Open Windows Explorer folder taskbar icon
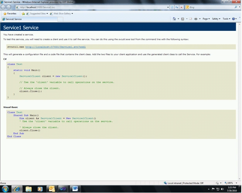Screen dimensions: 242x193 [x=29, y=189]
